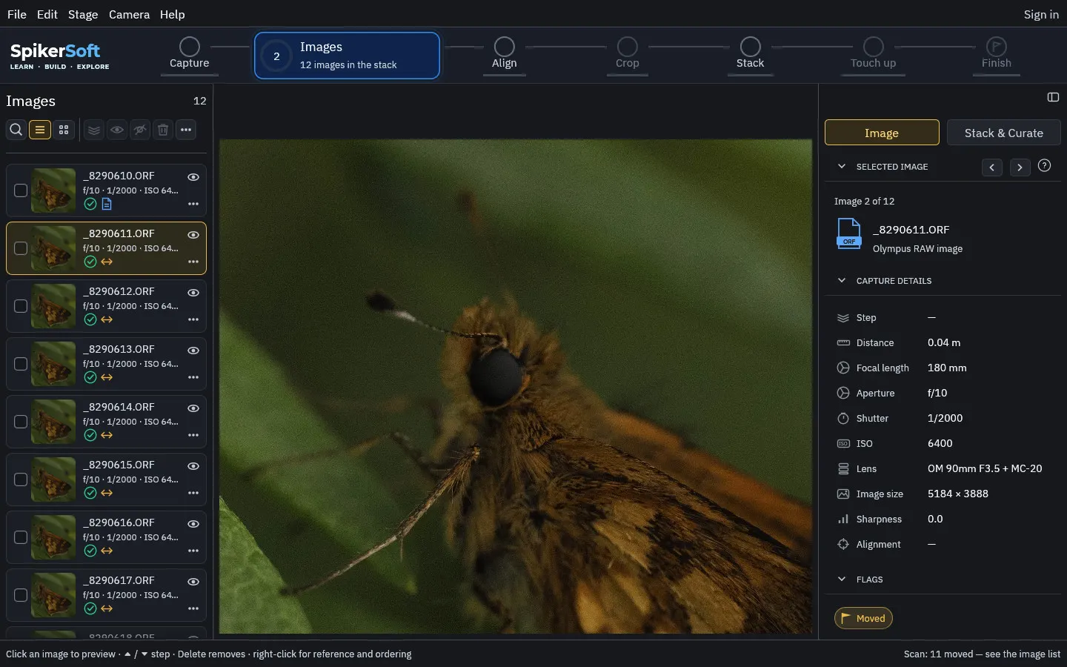Collapse the Flags section
The height and width of the screenshot is (667, 1067).
[842, 580]
